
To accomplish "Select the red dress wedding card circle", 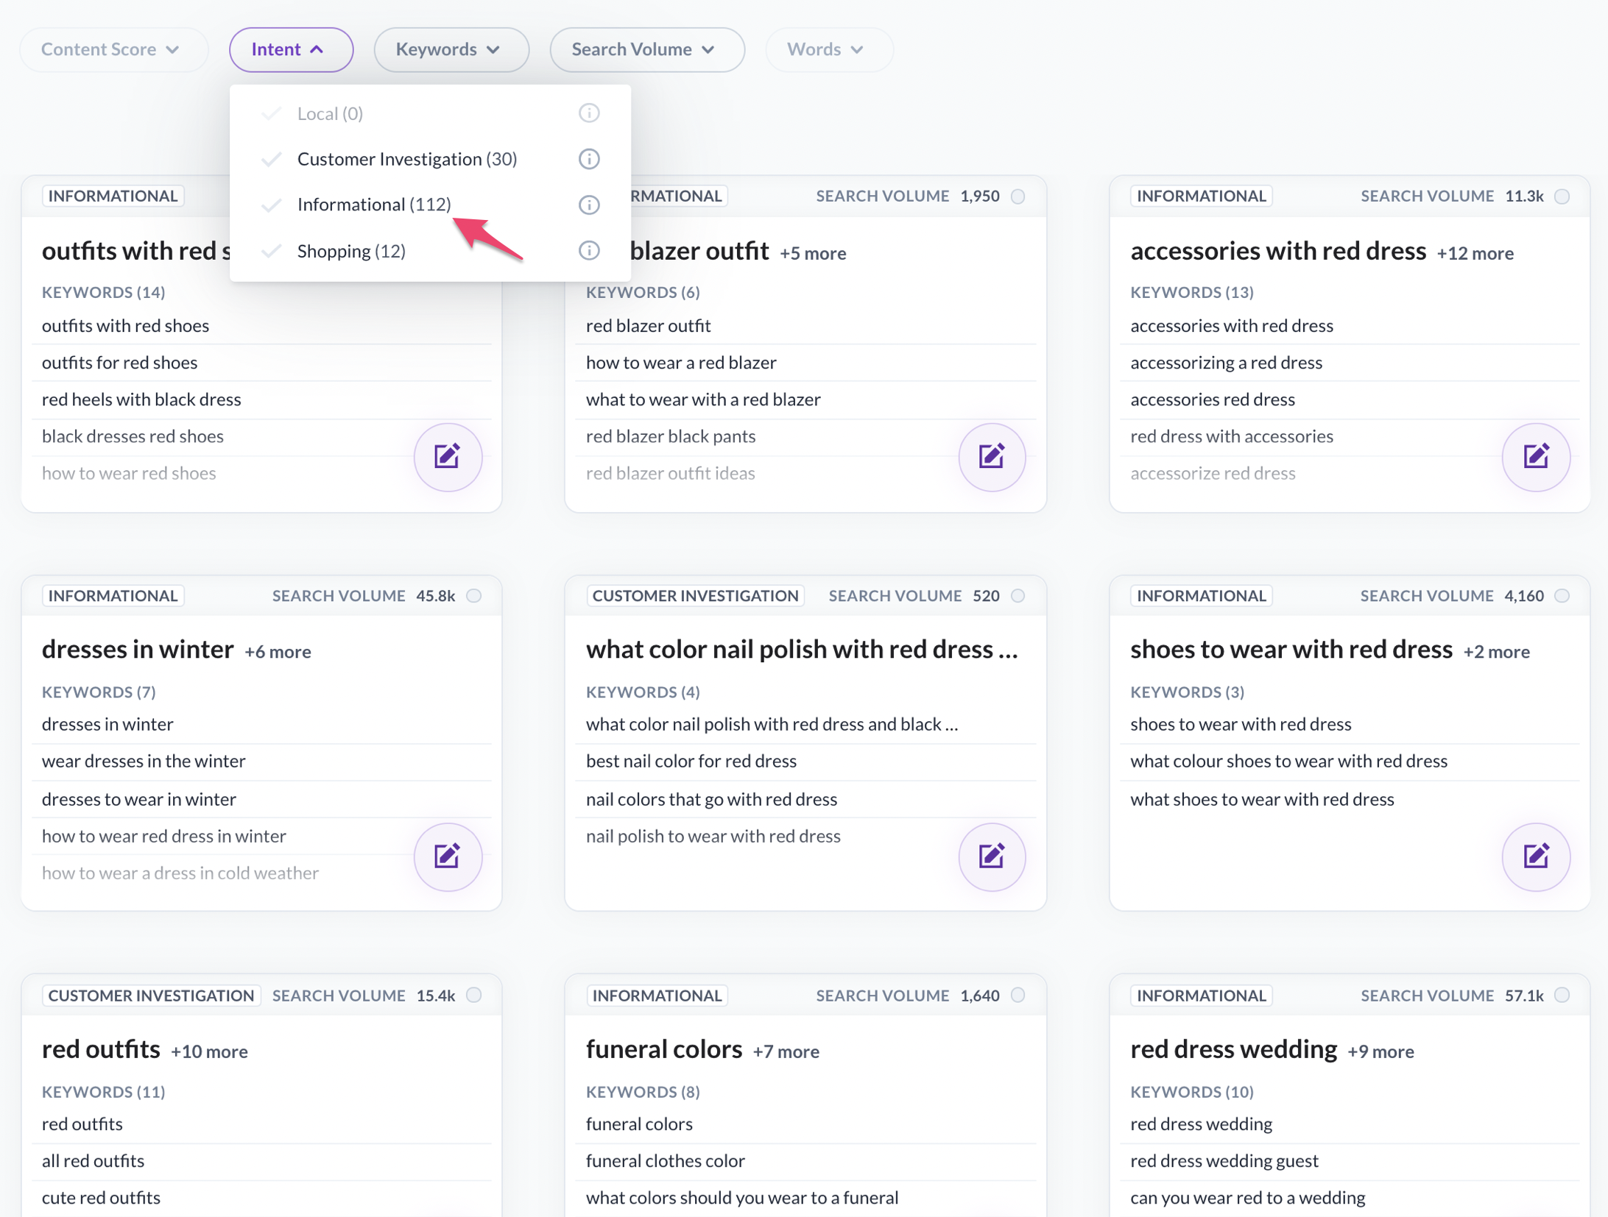I will point(1562,995).
